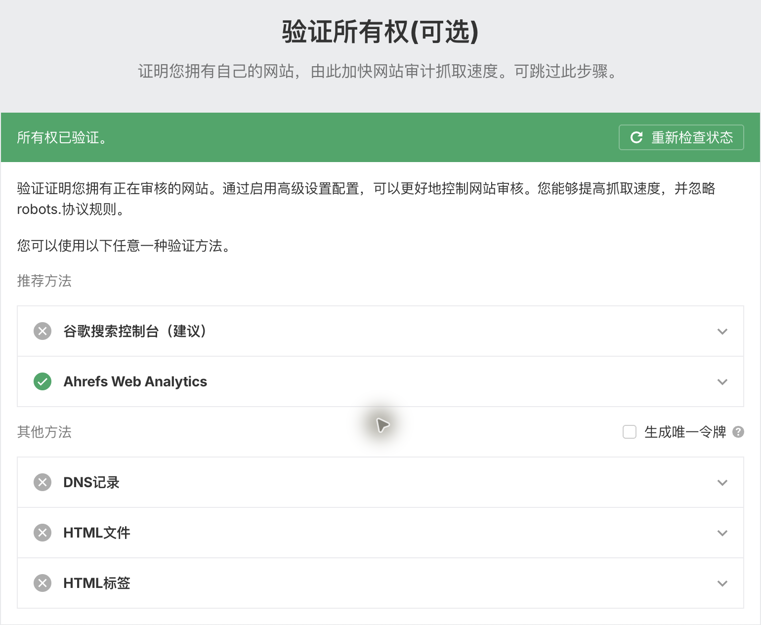761x625 pixels.
Task: Click the 其他方法 section heading
Action: pos(44,432)
